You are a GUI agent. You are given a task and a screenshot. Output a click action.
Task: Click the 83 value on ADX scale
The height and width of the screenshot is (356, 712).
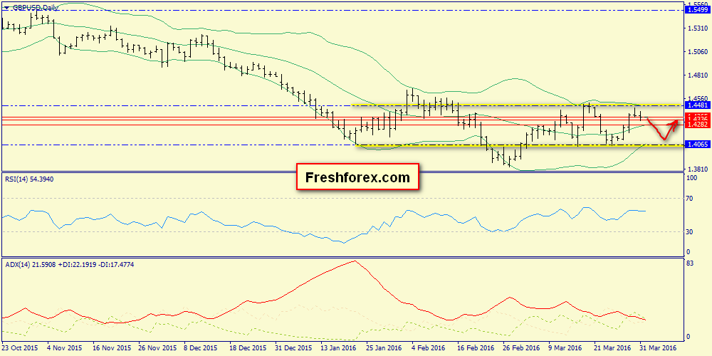pos(690,263)
